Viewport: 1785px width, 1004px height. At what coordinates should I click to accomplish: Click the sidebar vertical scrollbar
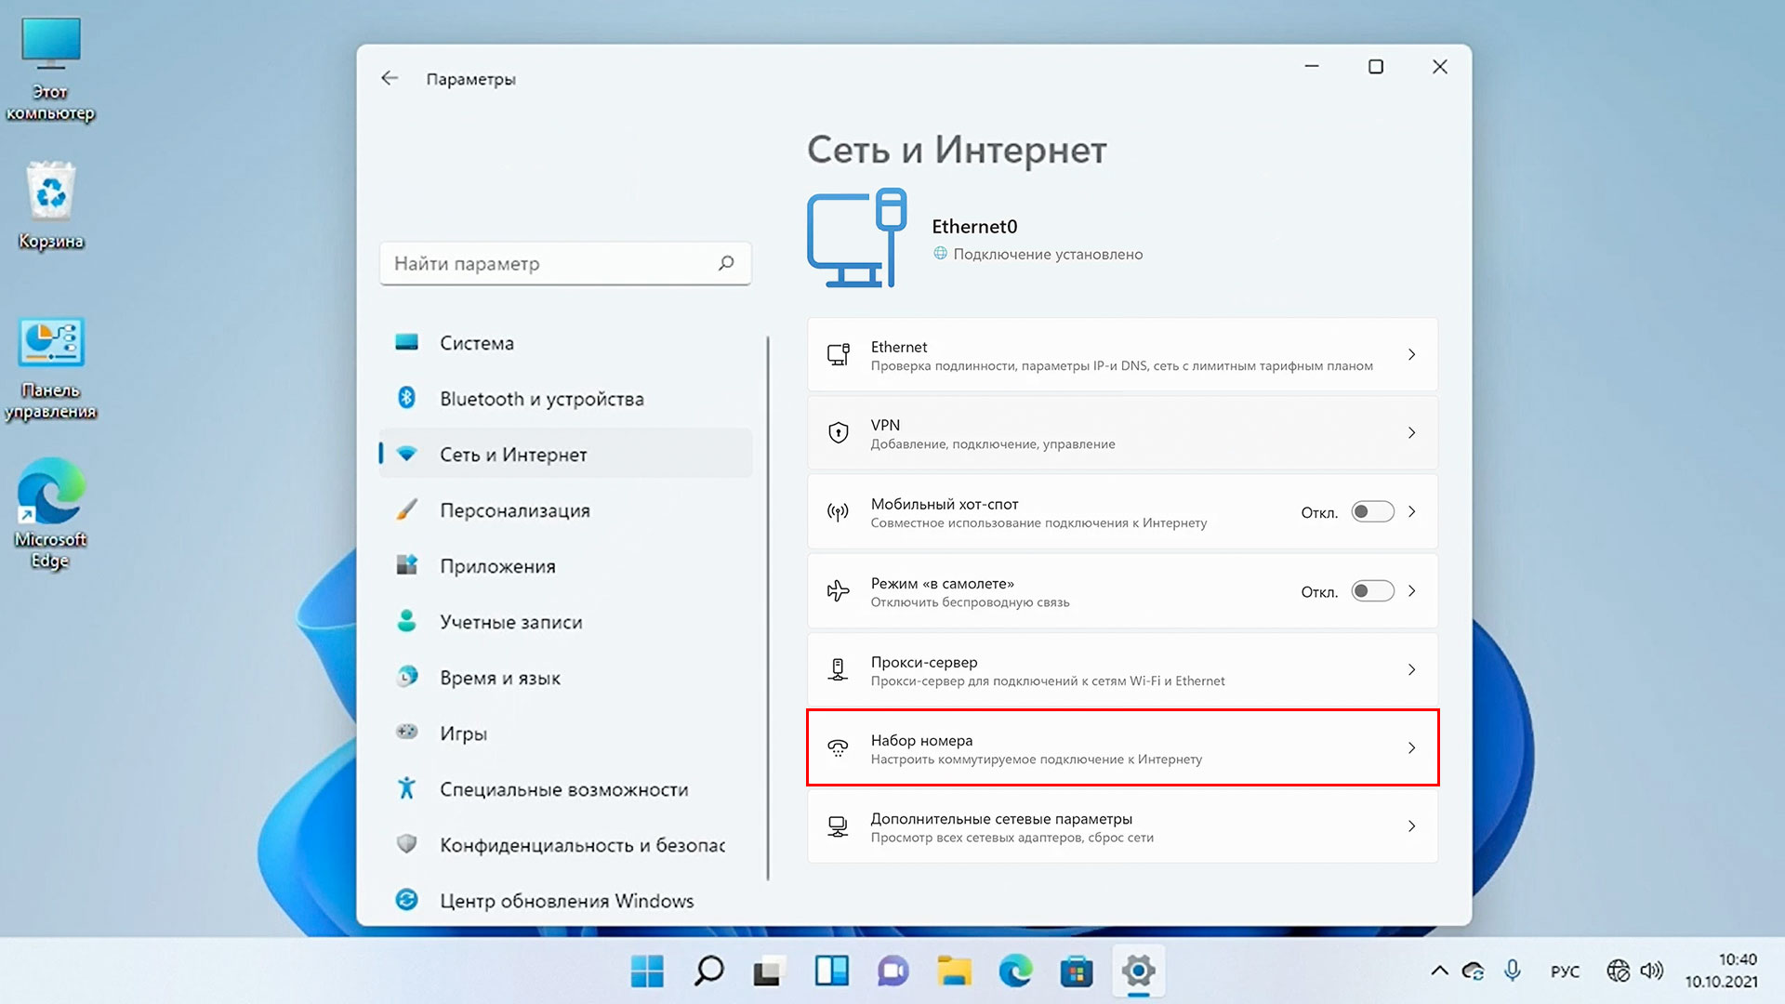coord(768,604)
